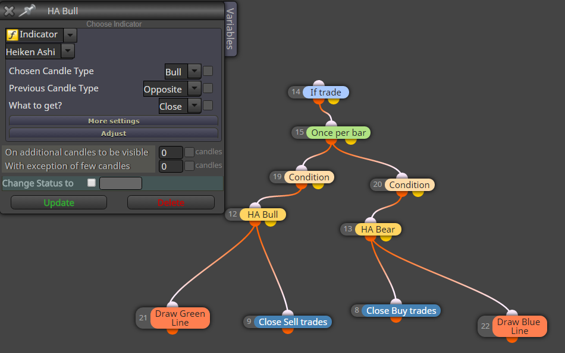The width and height of the screenshot is (565, 353).
Task: Click the top input connector of Draw Green Line
Action: tap(172, 305)
